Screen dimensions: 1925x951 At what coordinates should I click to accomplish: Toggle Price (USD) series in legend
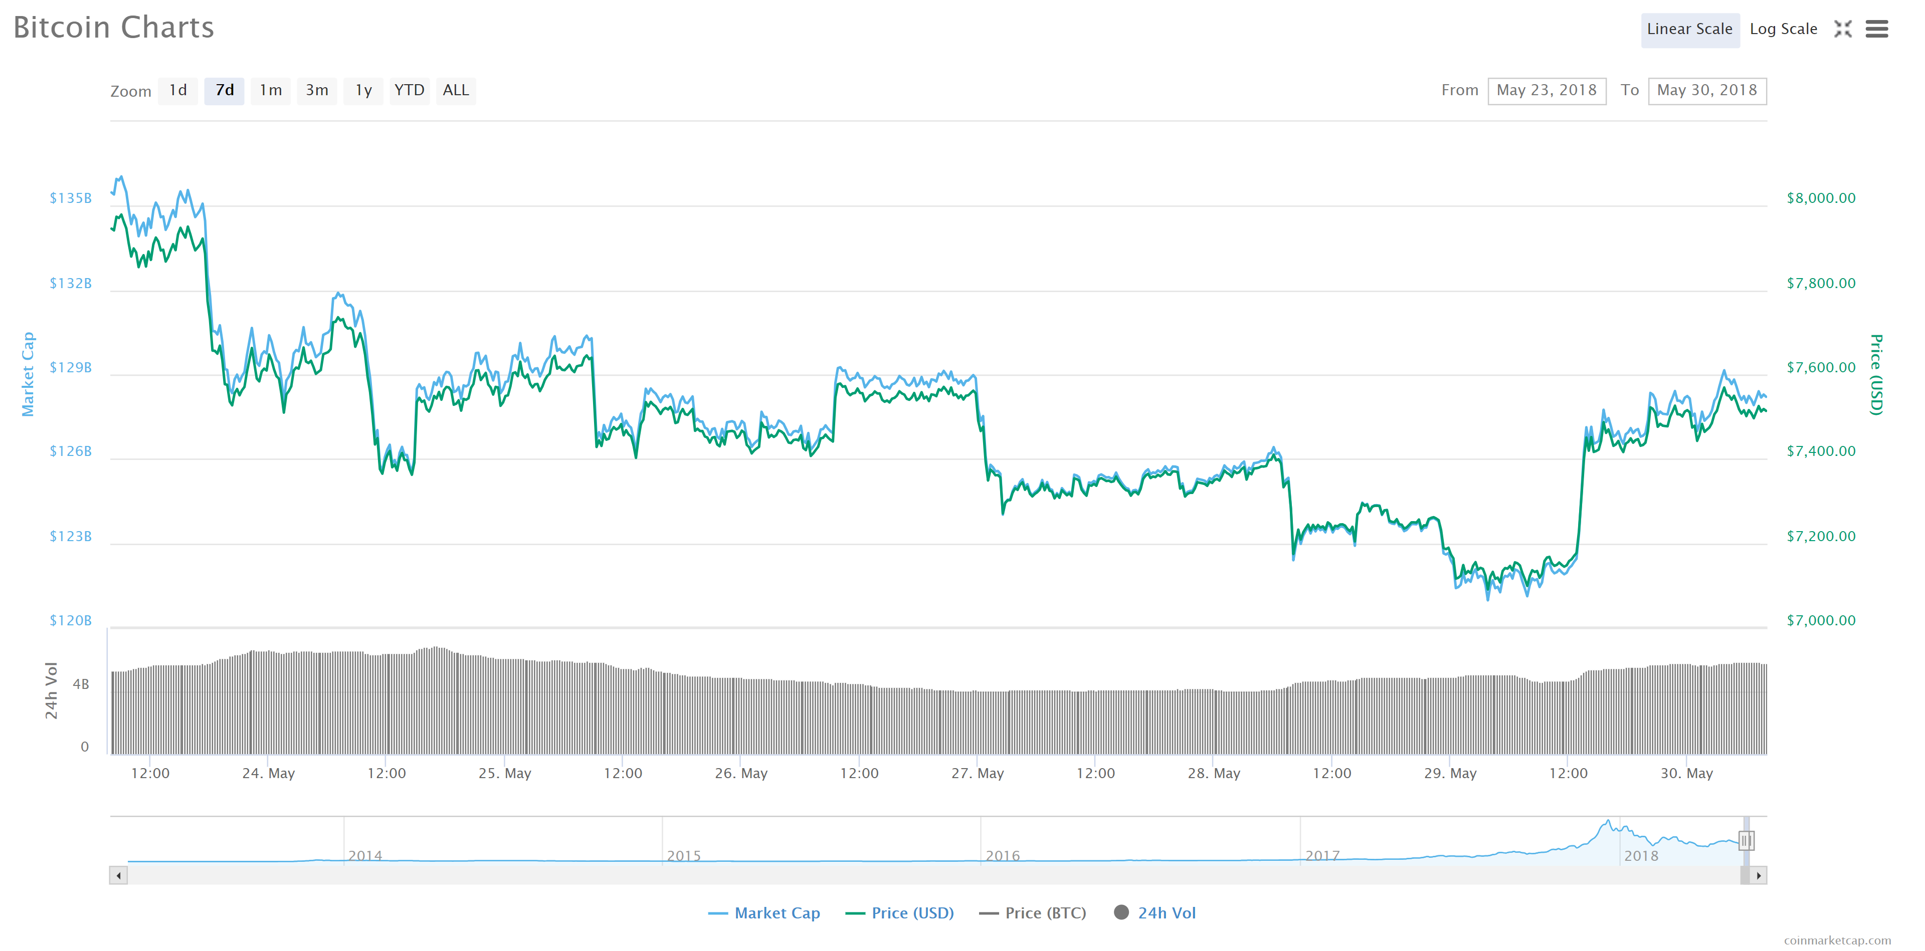tap(900, 913)
